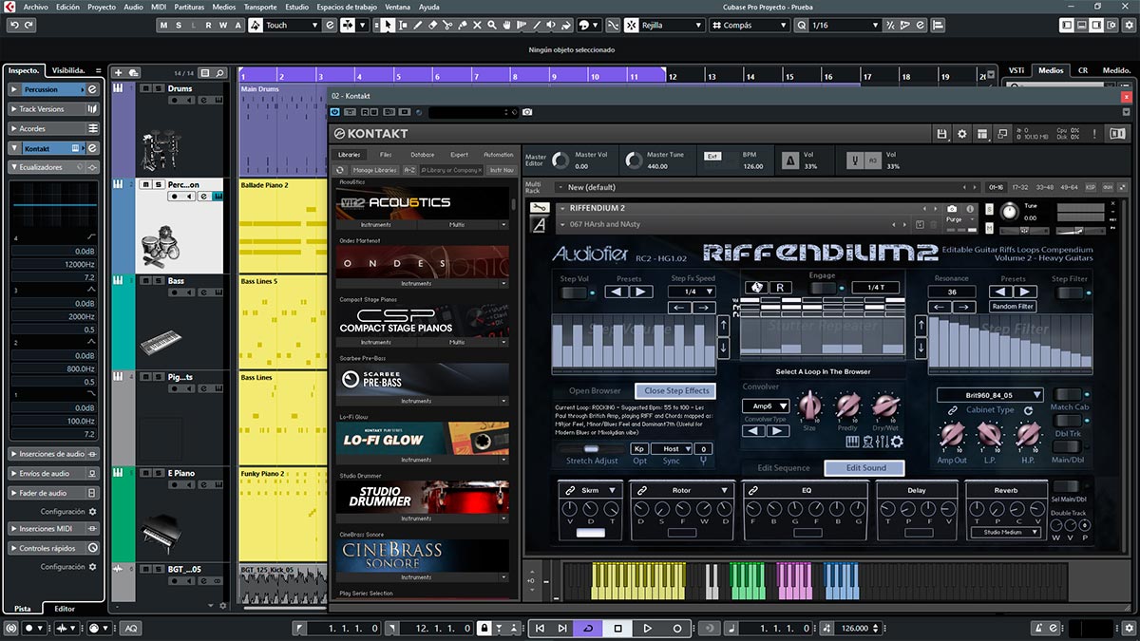Click the Convolver gear icon
Screen dimensions: 1140x641
(x=896, y=442)
